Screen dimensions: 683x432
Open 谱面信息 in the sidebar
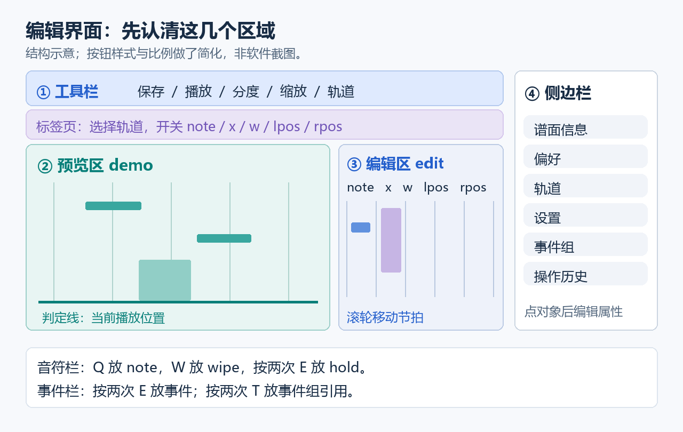(585, 127)
